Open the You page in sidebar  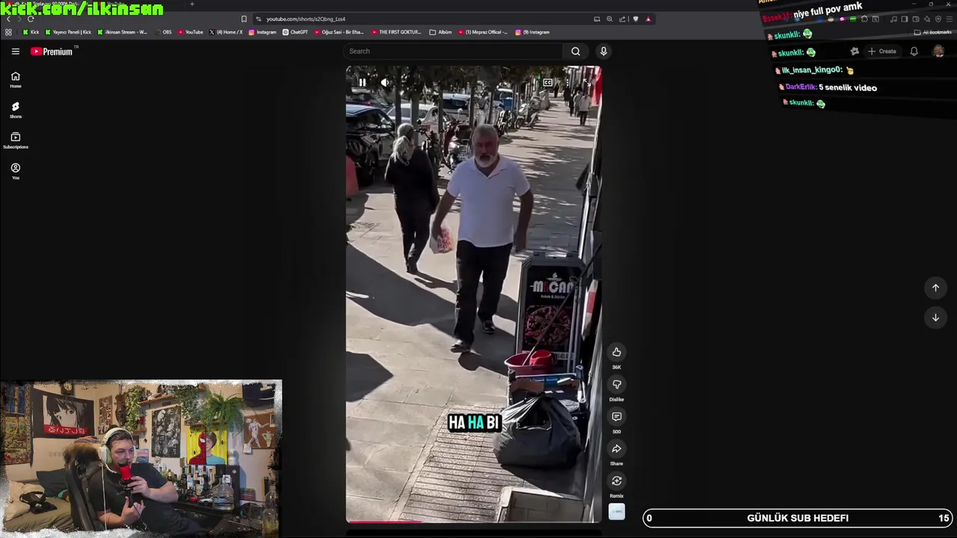point(15,171)
